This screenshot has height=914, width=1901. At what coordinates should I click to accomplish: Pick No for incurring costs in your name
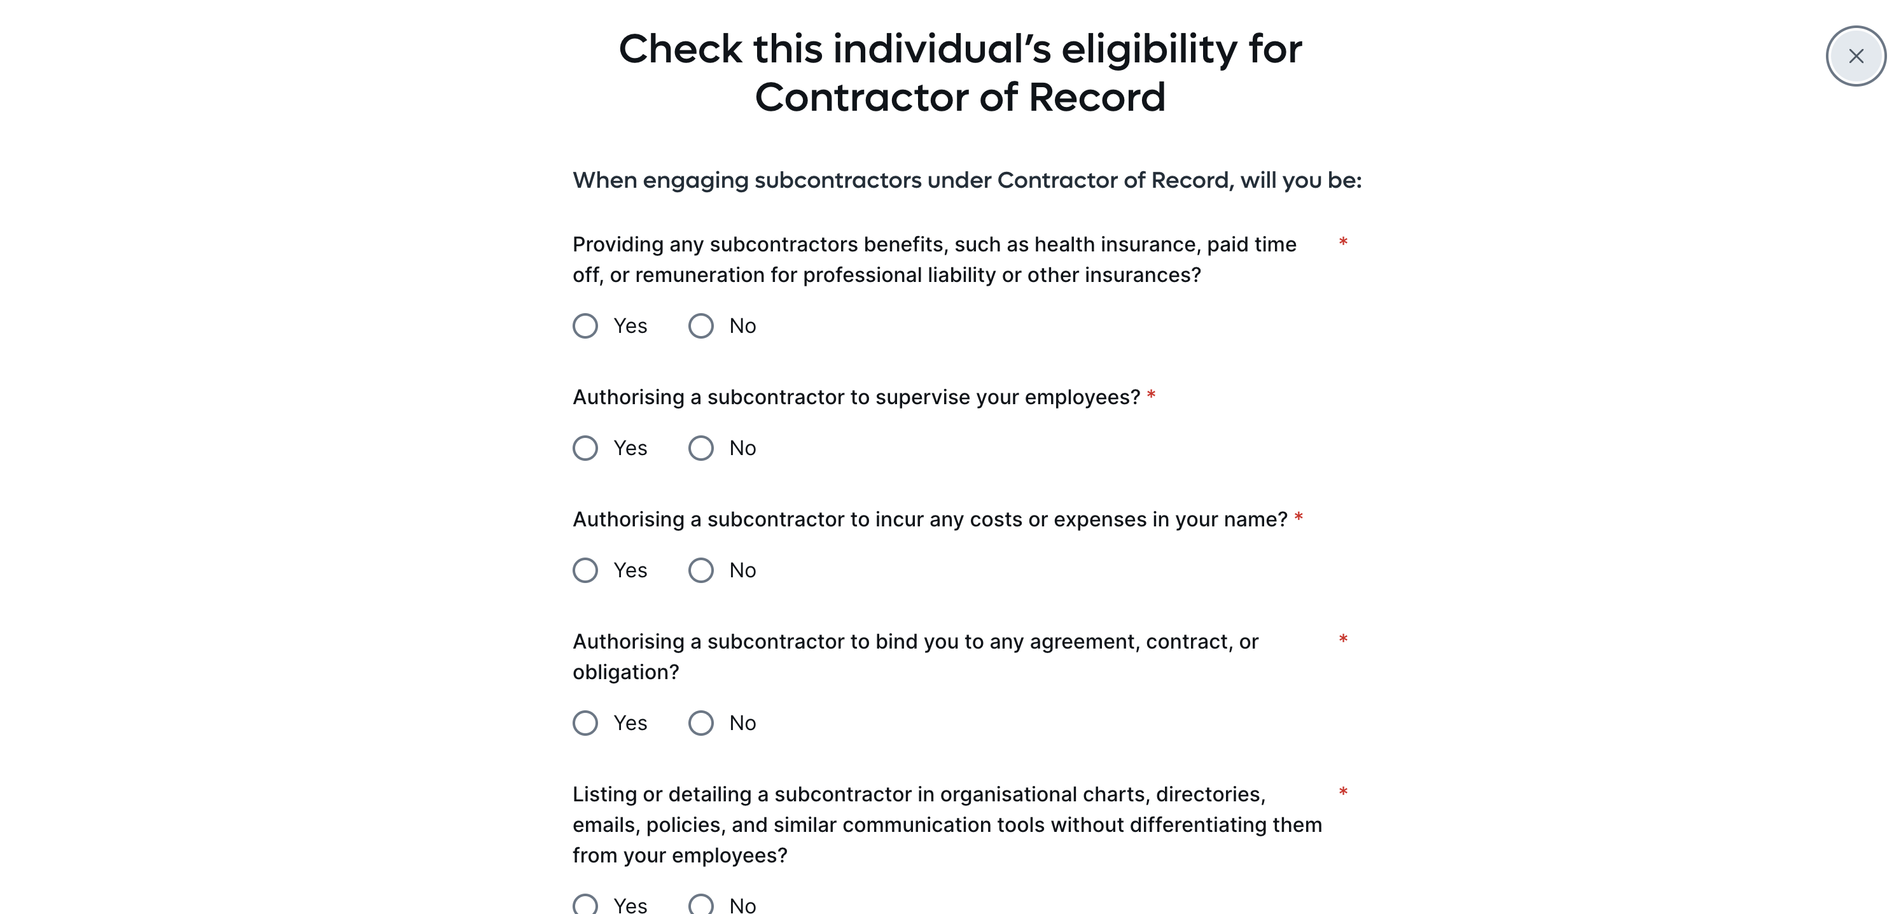700,570
